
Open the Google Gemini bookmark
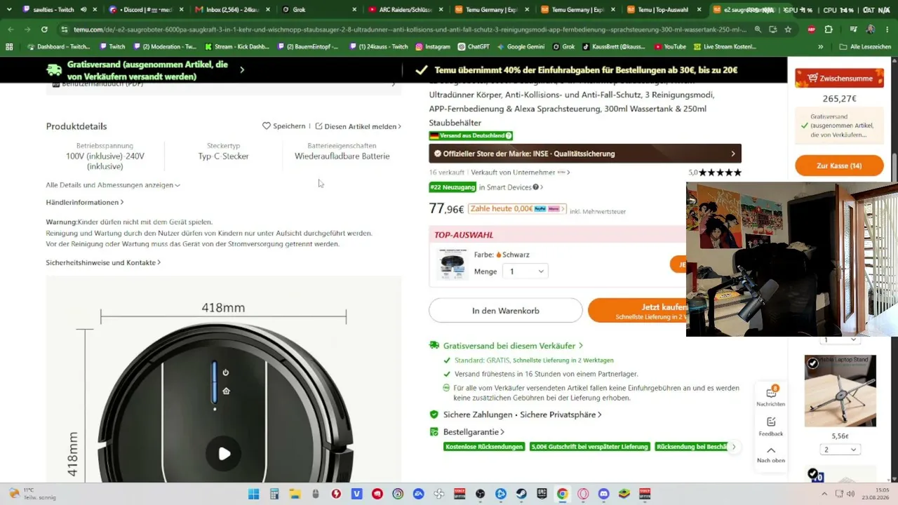tap(521, 47)
